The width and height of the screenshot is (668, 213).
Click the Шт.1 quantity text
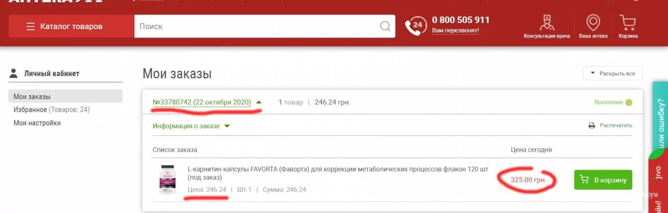coord(244,190)
